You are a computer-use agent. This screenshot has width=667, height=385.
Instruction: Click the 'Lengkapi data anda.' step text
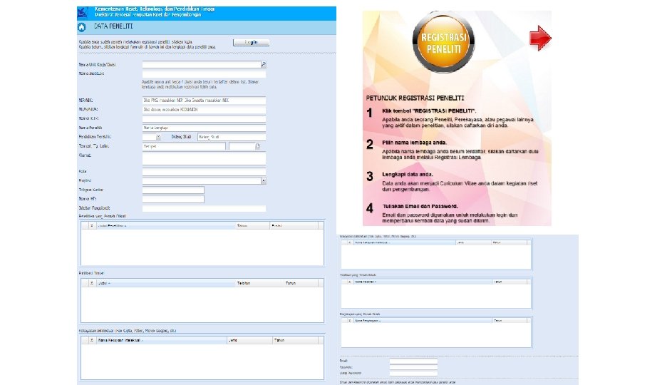(408, 175)
